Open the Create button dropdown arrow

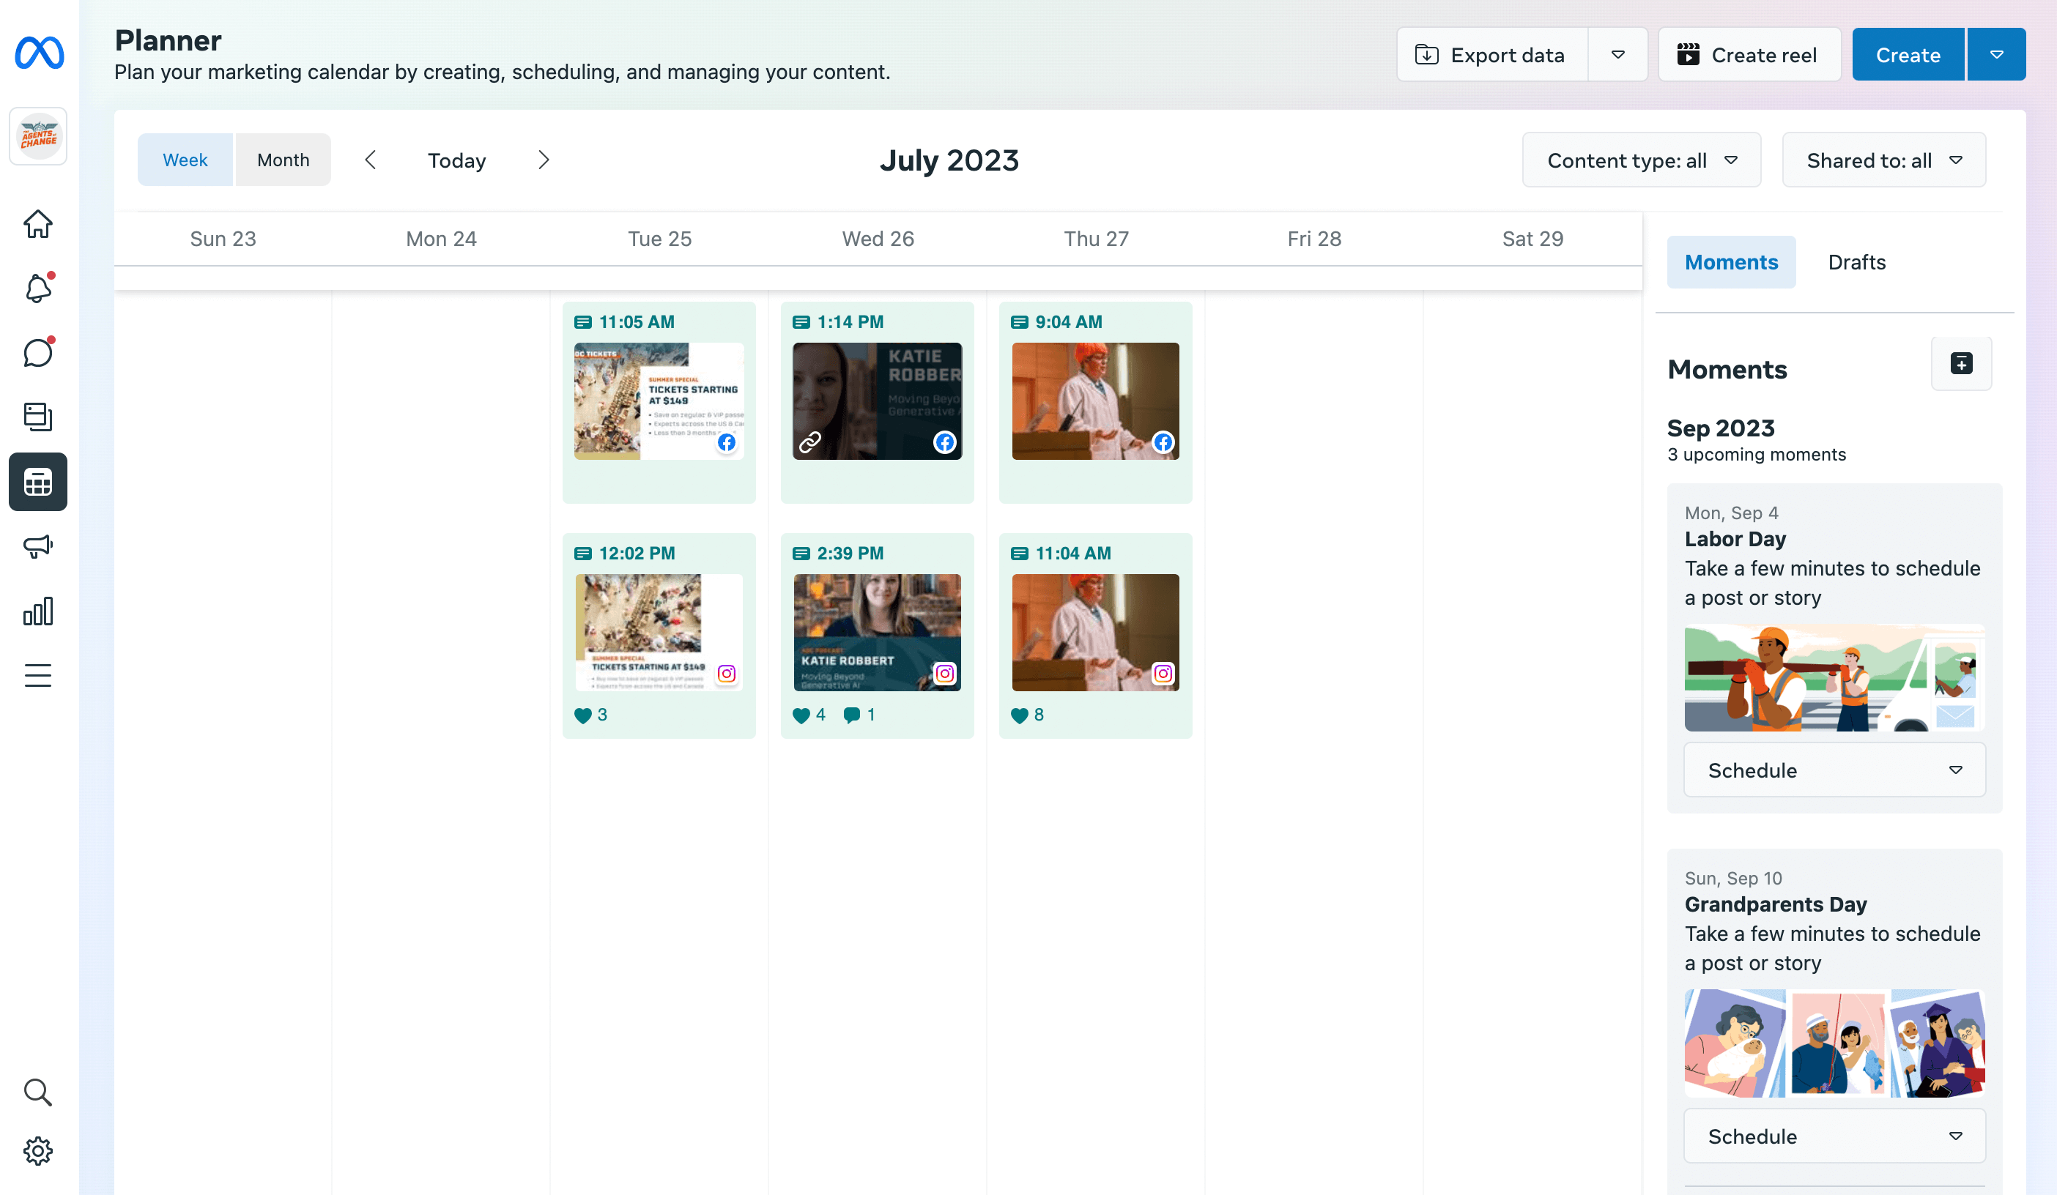1995,55
